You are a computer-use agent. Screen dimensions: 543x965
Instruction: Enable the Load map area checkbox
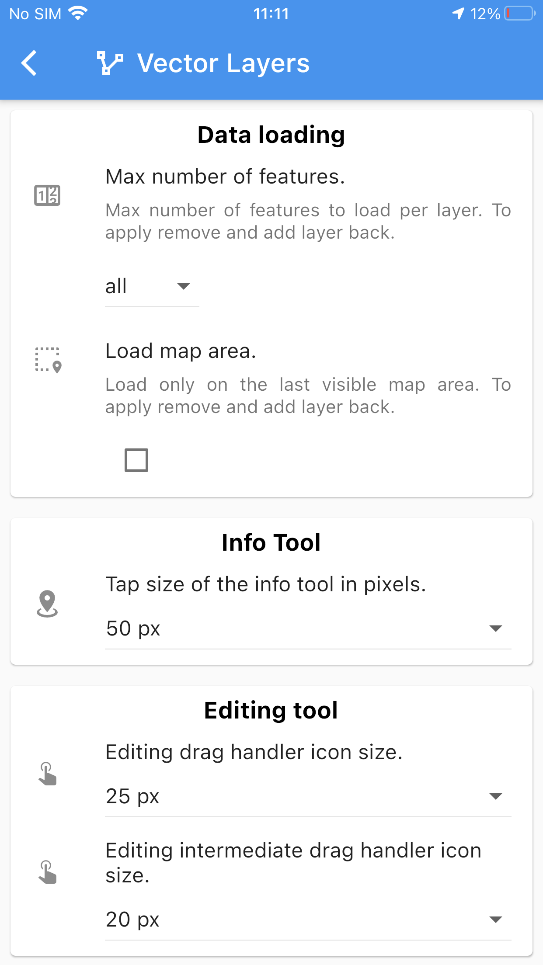point(136,460)
